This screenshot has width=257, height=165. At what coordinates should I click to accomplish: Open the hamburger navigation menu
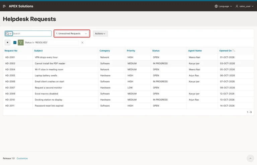click(x=4, y=6)
